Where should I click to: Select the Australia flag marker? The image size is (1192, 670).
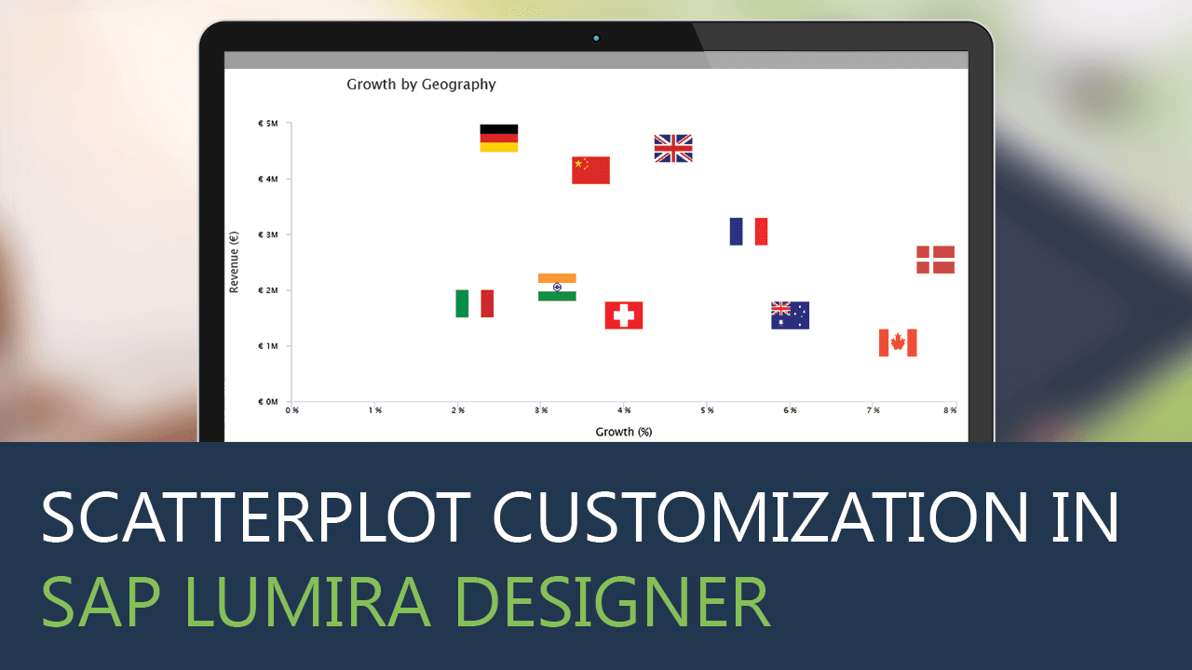click(x=789, y=315)
